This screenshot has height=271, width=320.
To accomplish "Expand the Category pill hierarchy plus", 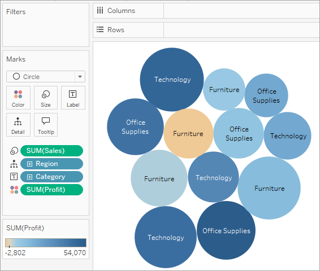I will pos(29,177).
